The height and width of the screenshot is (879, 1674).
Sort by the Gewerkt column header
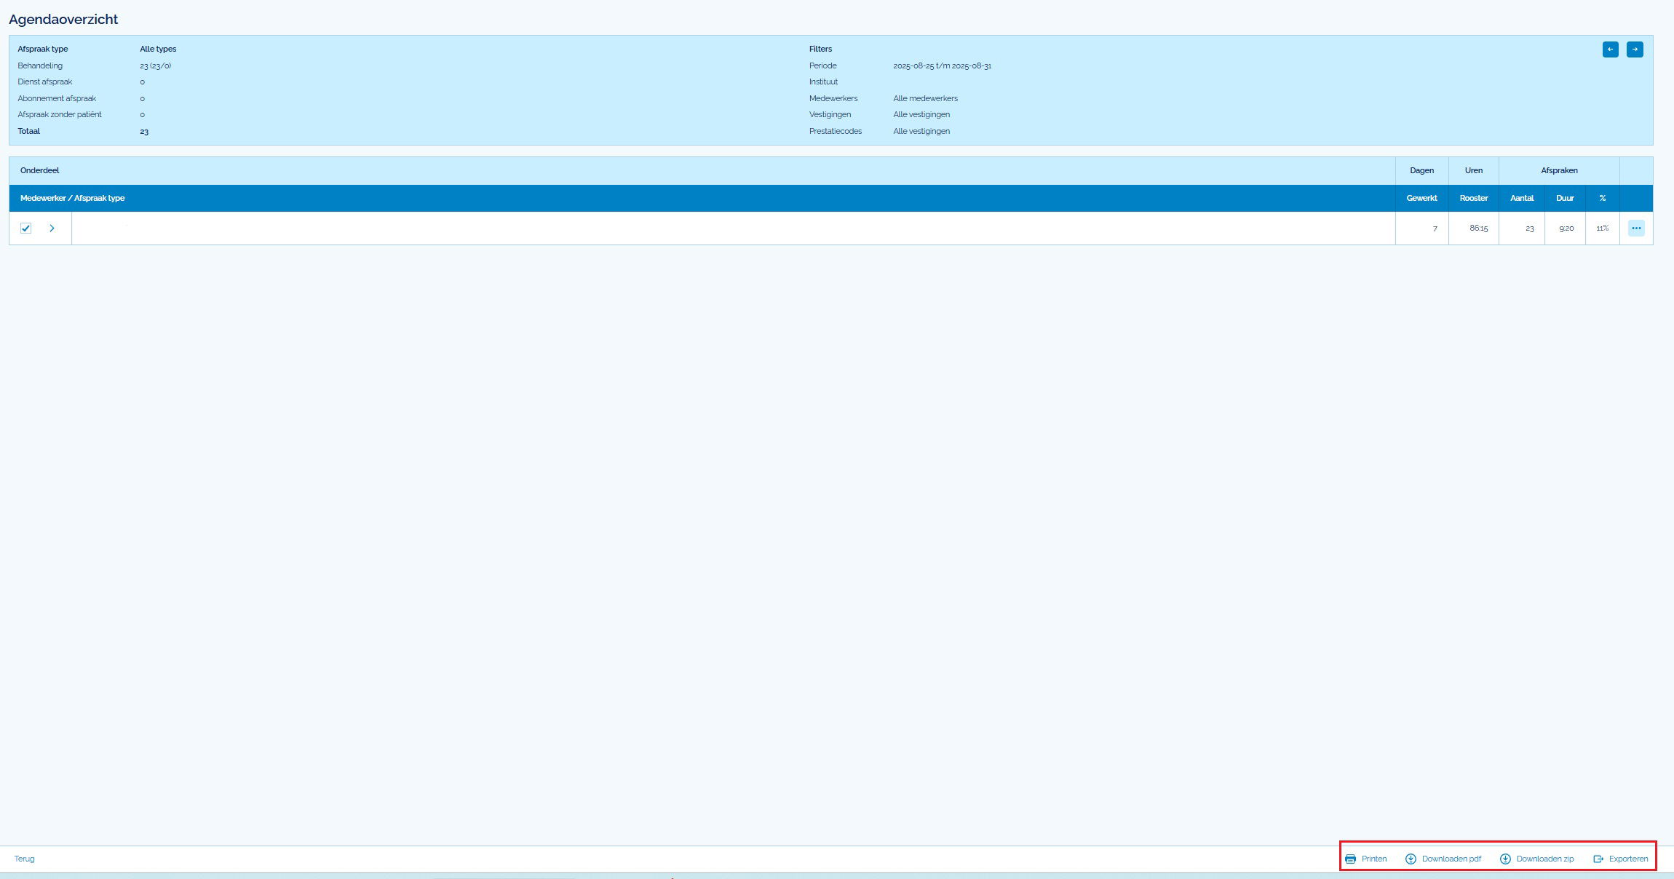click(1421, 198)
